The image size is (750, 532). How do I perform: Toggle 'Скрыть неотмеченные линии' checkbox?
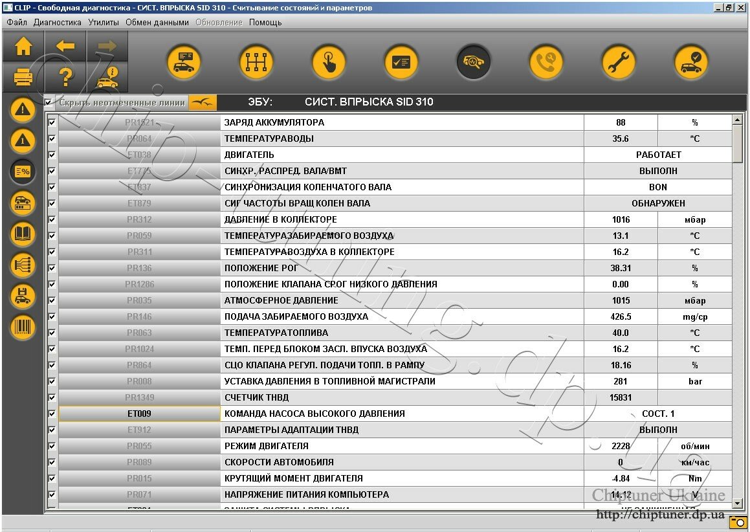pyautogui.click(x=49, y=102)
